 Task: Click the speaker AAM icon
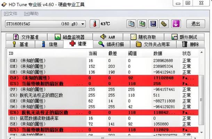click(103, 36)
